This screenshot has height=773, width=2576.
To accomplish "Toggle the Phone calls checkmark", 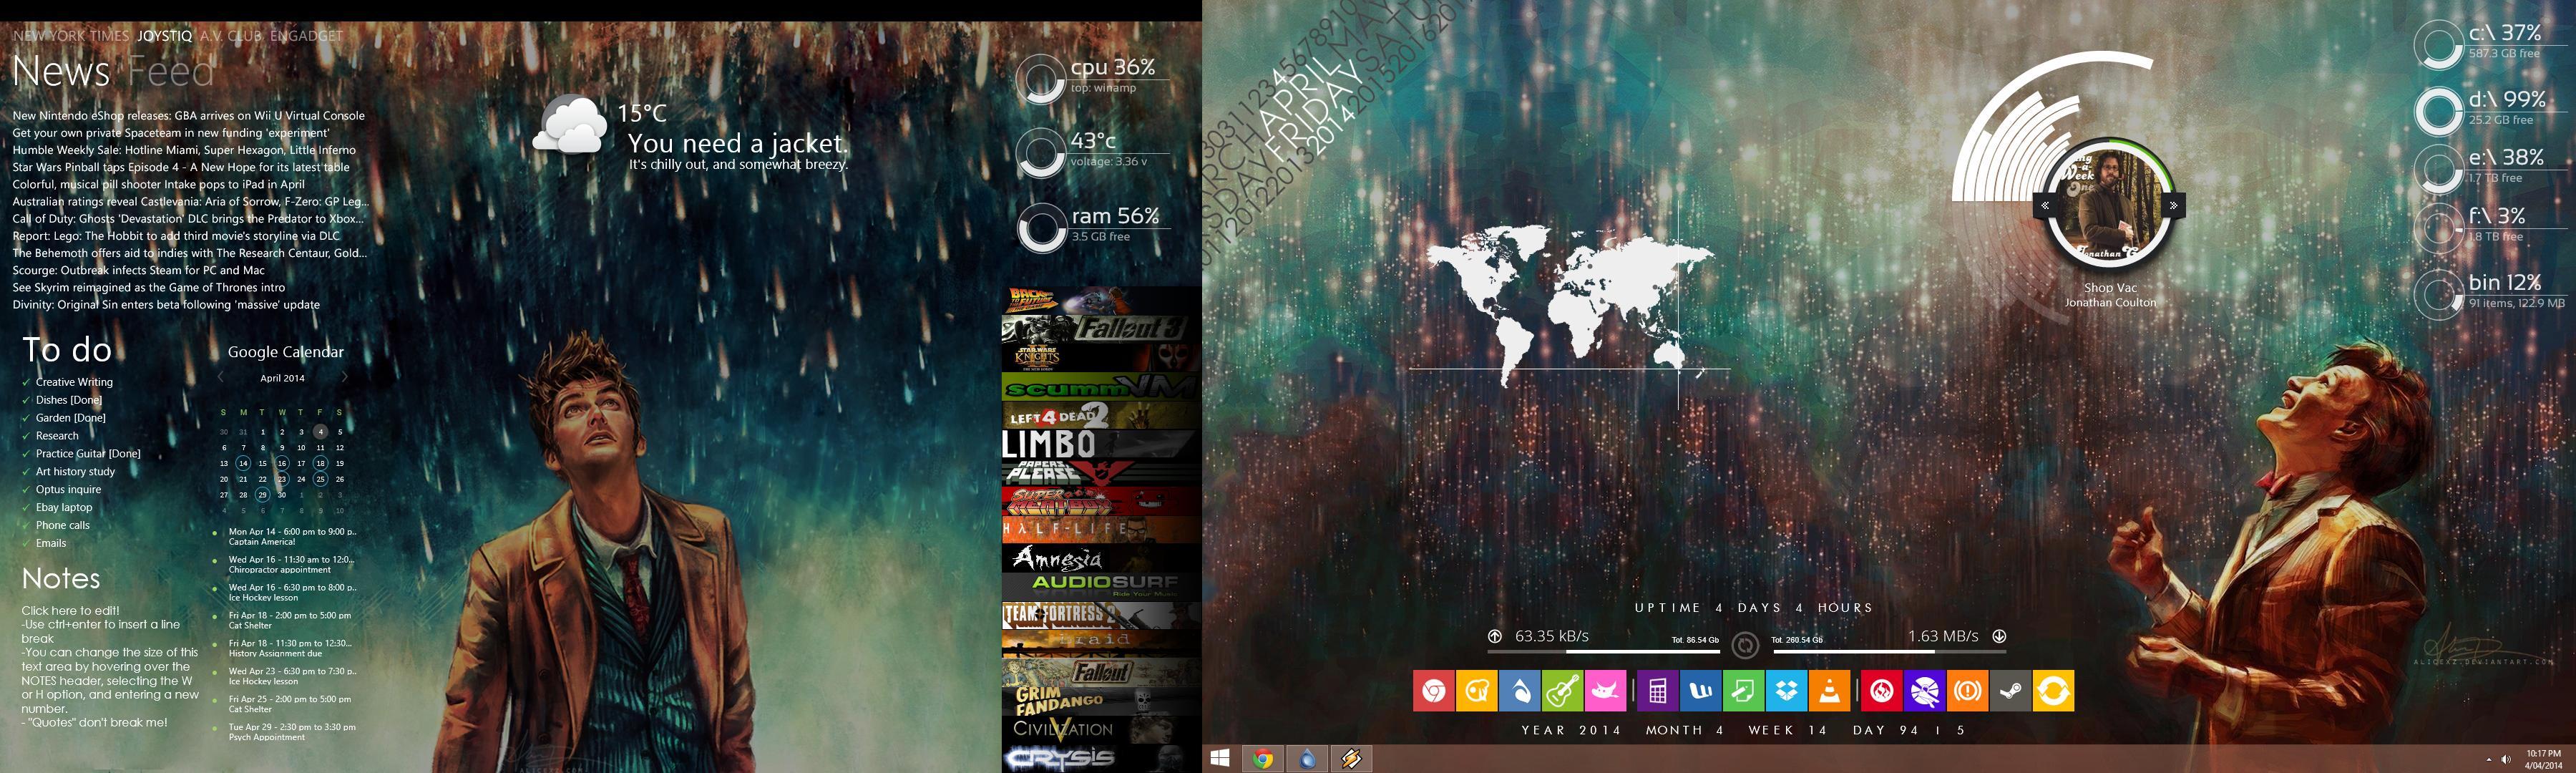I will click(26, 526).
